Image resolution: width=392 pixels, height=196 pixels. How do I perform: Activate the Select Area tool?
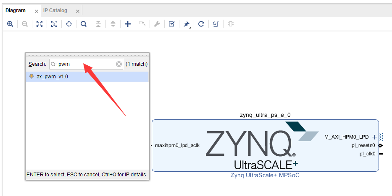pyautogui.click(x=54, y=24)
